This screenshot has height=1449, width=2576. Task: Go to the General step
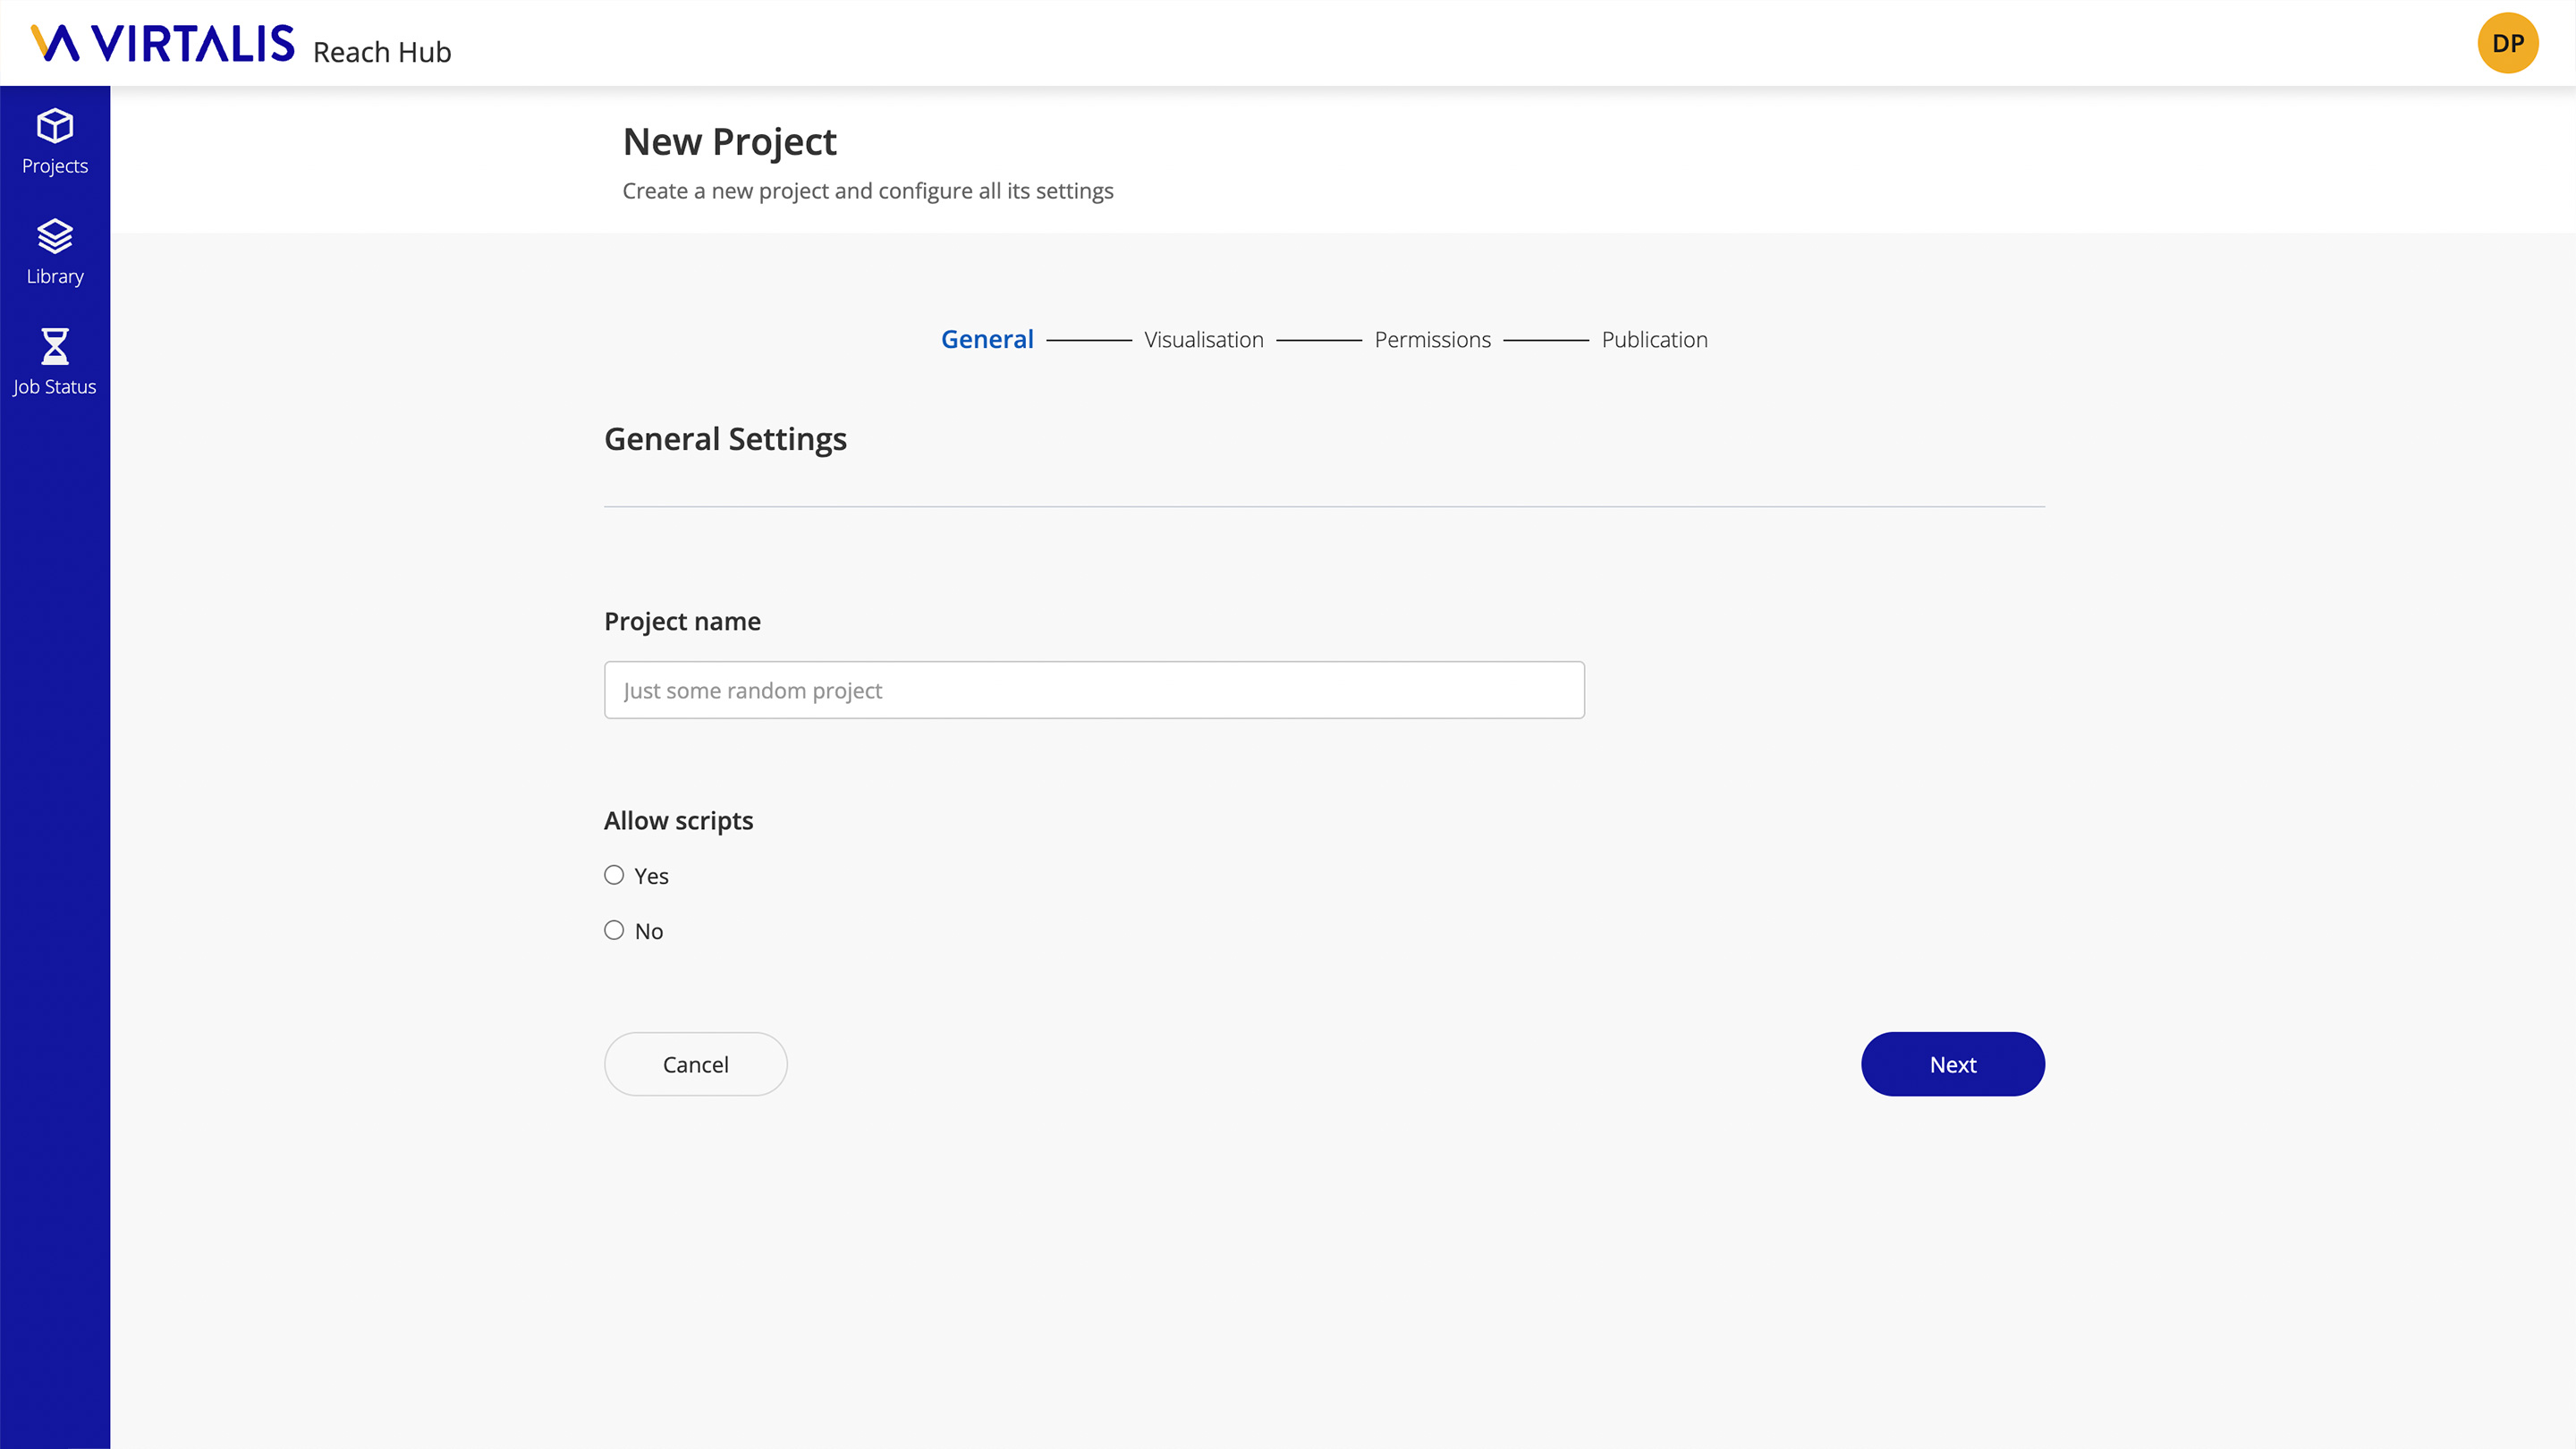(987, 339)
